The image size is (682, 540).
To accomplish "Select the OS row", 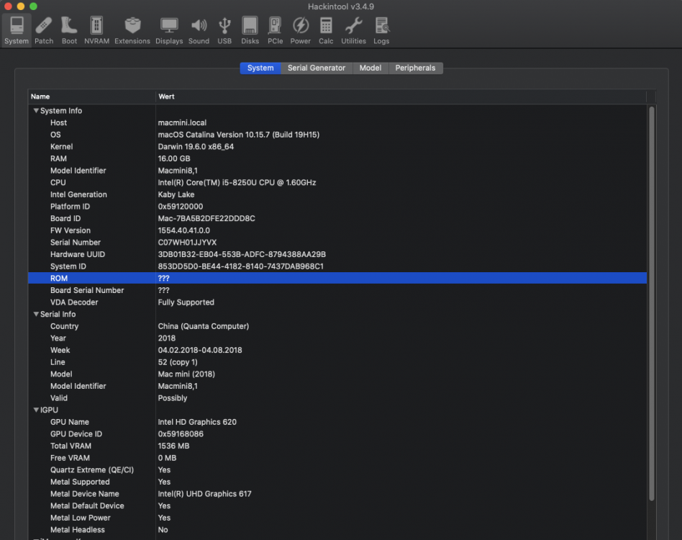I will 337,135.
